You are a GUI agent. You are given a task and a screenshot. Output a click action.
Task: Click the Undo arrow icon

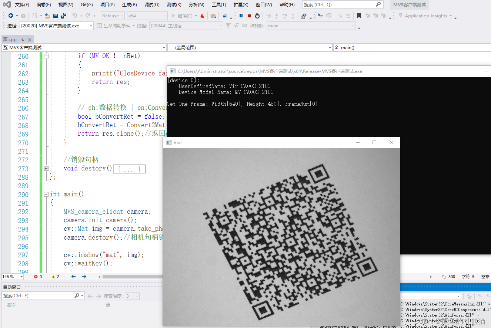pyautogui.click(x=74, y=16)
